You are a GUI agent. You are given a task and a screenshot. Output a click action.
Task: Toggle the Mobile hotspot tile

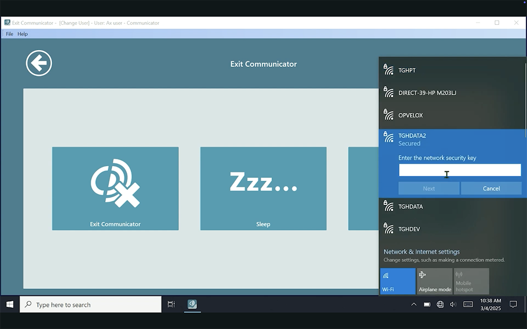click(x=471, y=281)
